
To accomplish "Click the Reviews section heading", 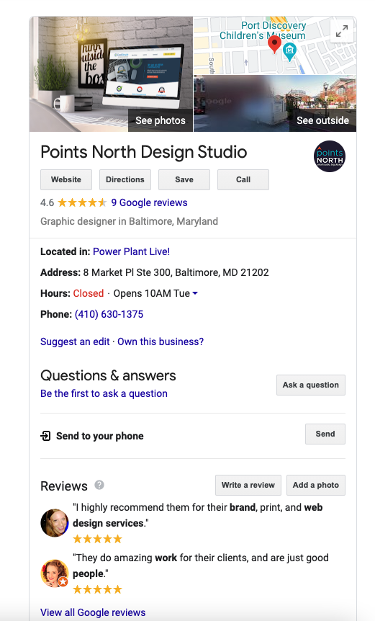I will (x=63, y=486).
